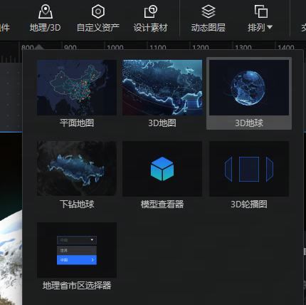Viewport: 306px width, 305px height.
Task: Click the 下钻地球 label text
Action: click(77, 205)
